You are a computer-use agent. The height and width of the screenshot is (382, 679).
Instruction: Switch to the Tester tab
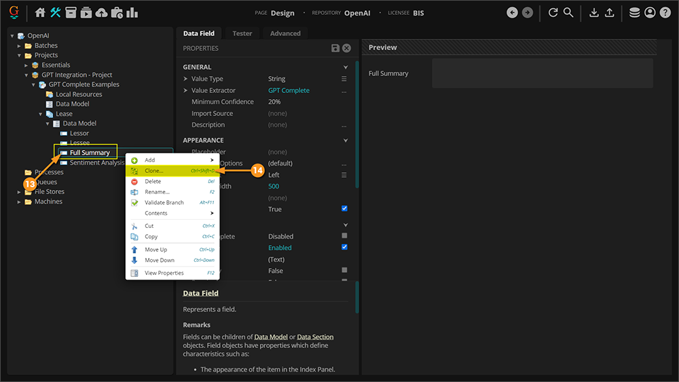[x=242, y=33]
